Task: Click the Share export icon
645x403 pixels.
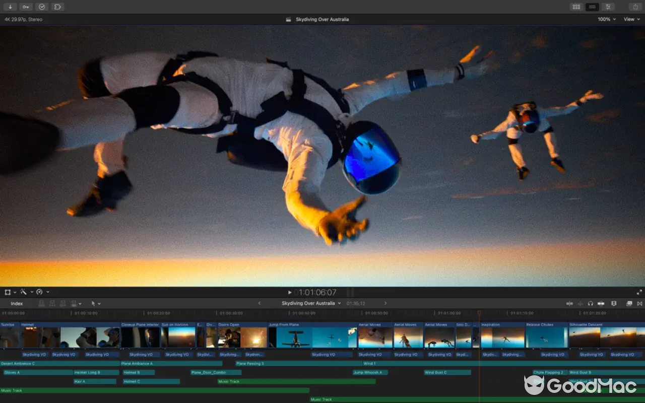Action: (636, 7)
